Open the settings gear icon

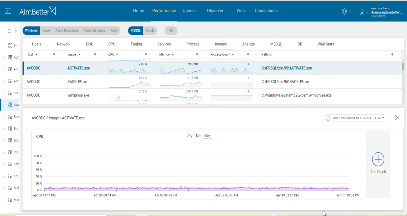point(344,12)
